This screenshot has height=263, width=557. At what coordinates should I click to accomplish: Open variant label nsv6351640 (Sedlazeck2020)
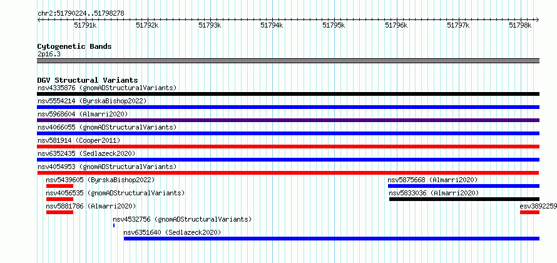click(172, 232)
